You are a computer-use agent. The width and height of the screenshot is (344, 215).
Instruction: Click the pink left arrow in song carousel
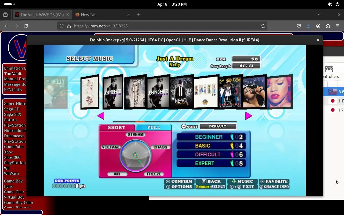click(101, 116)
